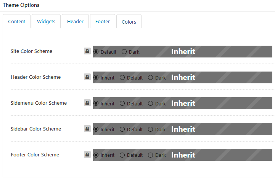The width and height of the screenshot is (275, 180).
Task: Switch to the Content tab
Action: pos(17,22)
